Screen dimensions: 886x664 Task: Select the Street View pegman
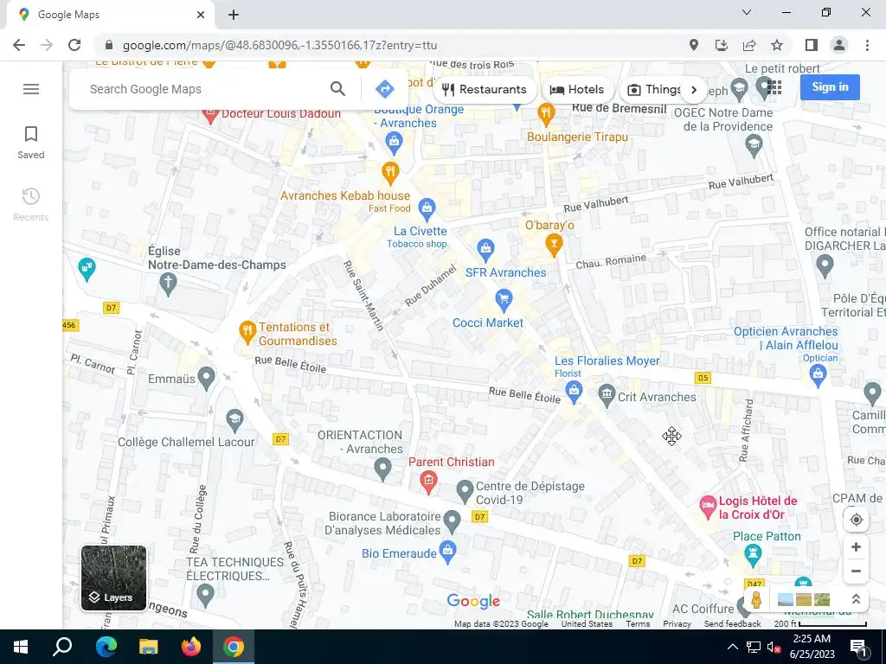[x=756, y=600]
